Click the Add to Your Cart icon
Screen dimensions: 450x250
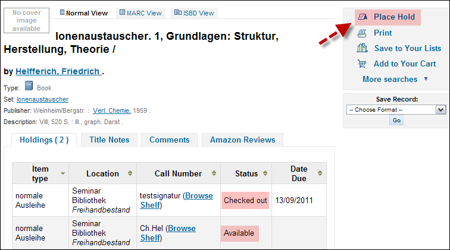point(362,64)
